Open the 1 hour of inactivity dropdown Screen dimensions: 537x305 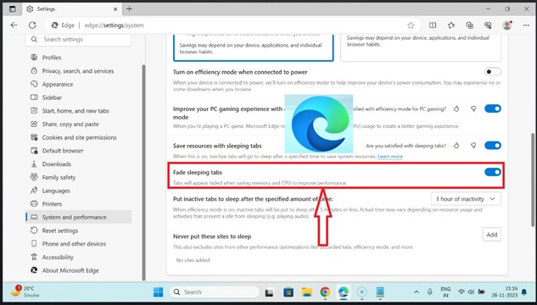click(466, 198)
